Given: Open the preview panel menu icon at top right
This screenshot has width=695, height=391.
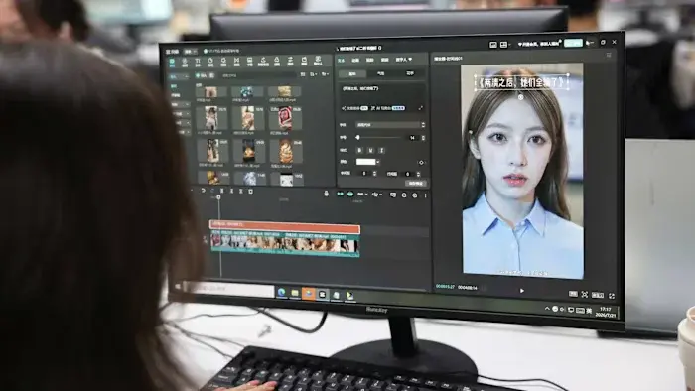Looking at the screenshot, I should (x=609, y=55).
